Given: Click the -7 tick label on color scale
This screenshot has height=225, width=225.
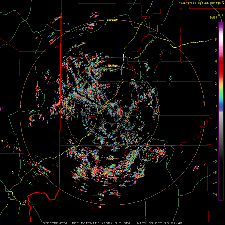Looking at the screenshot, I should pos(215,183).
